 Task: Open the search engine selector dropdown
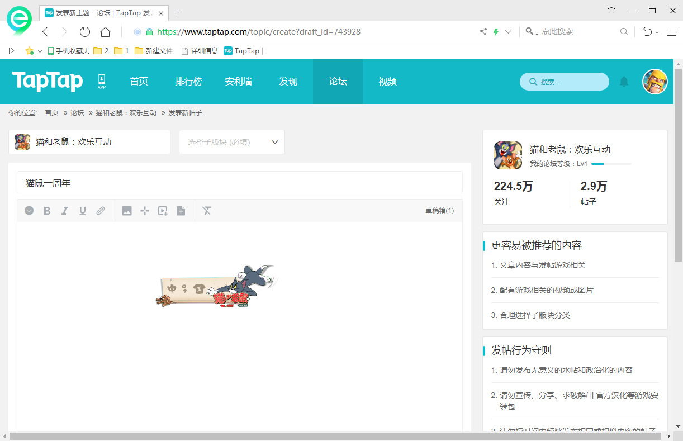(532, 32)
